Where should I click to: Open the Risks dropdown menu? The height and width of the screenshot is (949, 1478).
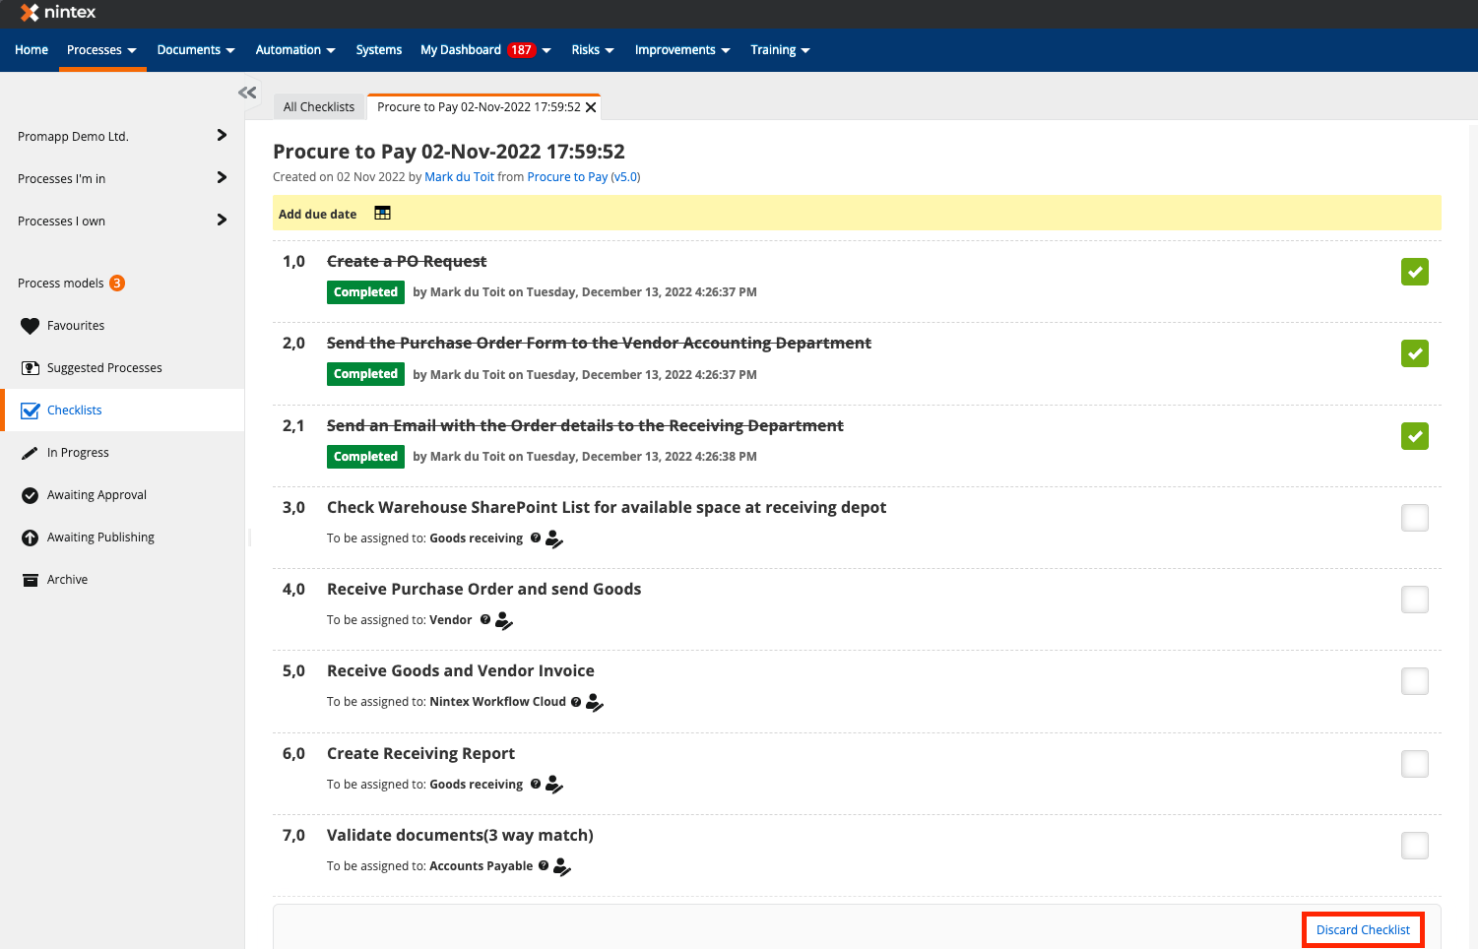pos(593,50)
